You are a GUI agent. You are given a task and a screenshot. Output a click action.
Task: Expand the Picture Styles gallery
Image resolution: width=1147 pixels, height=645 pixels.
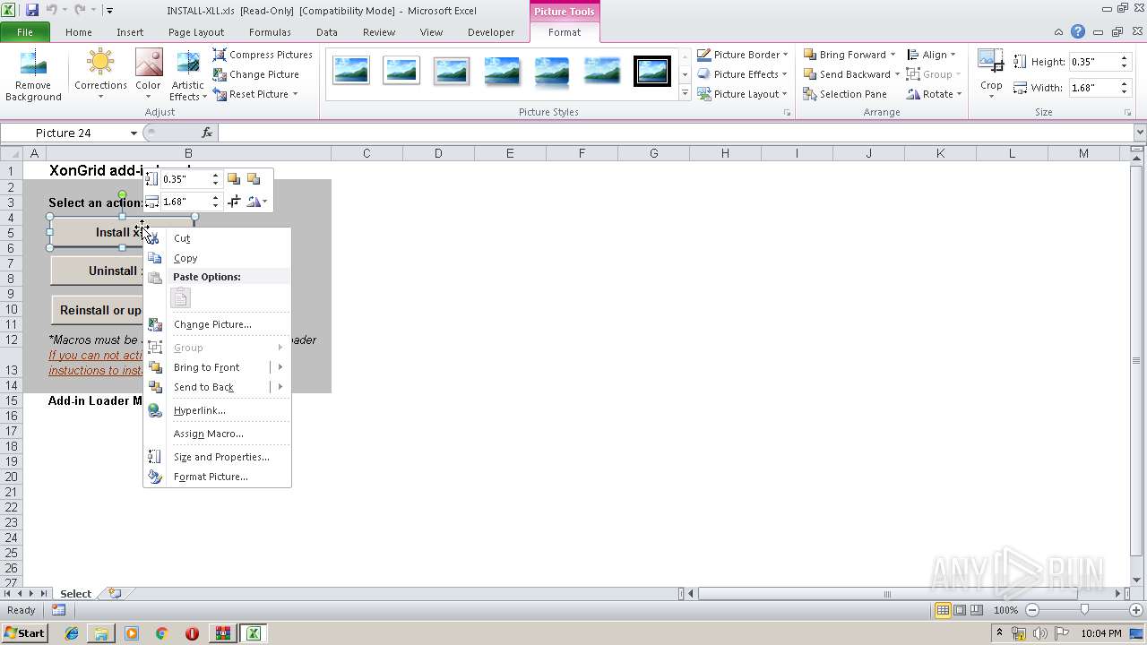coord(686,93)
